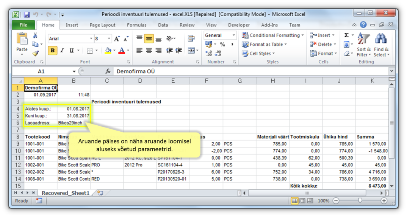
Task: Switch to the Data tab
Action: (x=163, y=25)
